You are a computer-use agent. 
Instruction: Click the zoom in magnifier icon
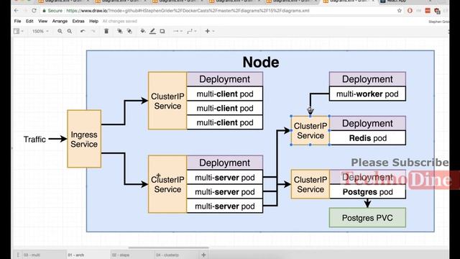pos(60,31)
